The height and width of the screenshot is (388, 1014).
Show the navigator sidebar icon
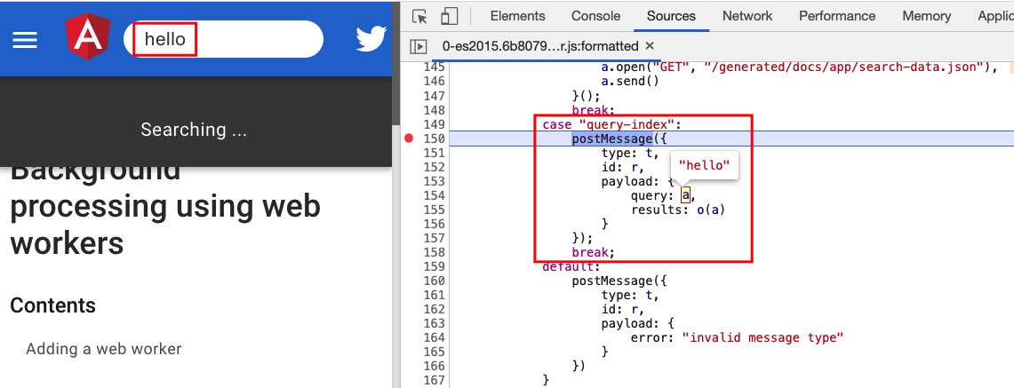tap(419, 46)
